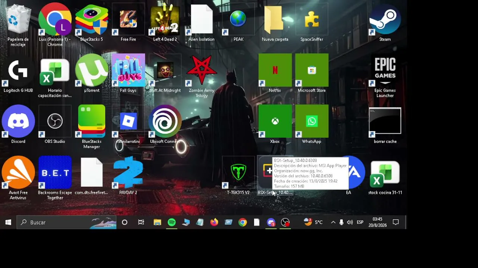The image size is (478, 268).
Task: Expand hidden system tray icons
Action: click(x=333, y=222)
